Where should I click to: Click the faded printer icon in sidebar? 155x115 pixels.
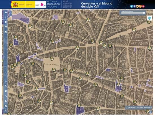6,81
